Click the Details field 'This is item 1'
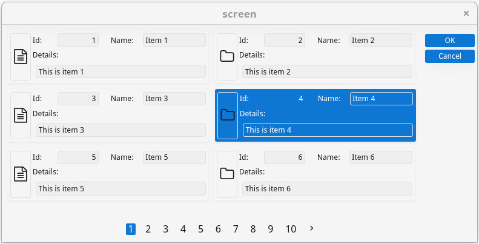 (121, 71)
